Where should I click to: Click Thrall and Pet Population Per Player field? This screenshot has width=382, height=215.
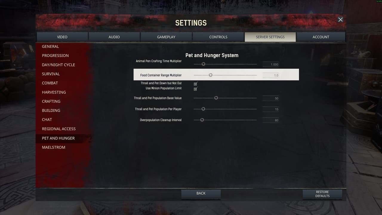(x=271, y=109)
